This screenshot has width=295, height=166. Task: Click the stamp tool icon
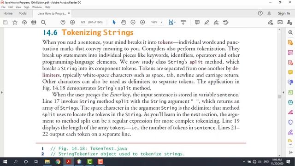[225, 22]
